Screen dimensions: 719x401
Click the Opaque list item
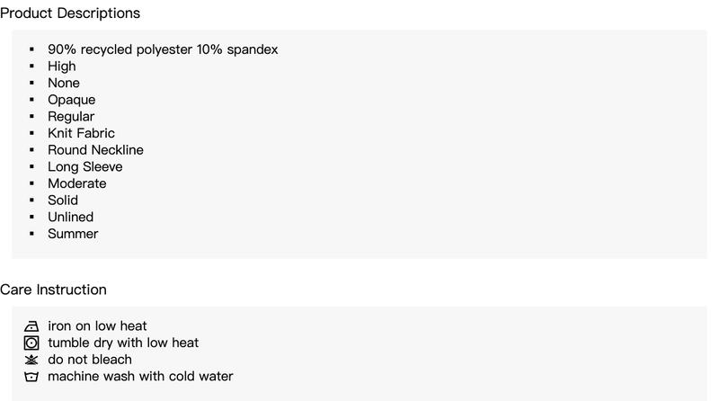72,100
